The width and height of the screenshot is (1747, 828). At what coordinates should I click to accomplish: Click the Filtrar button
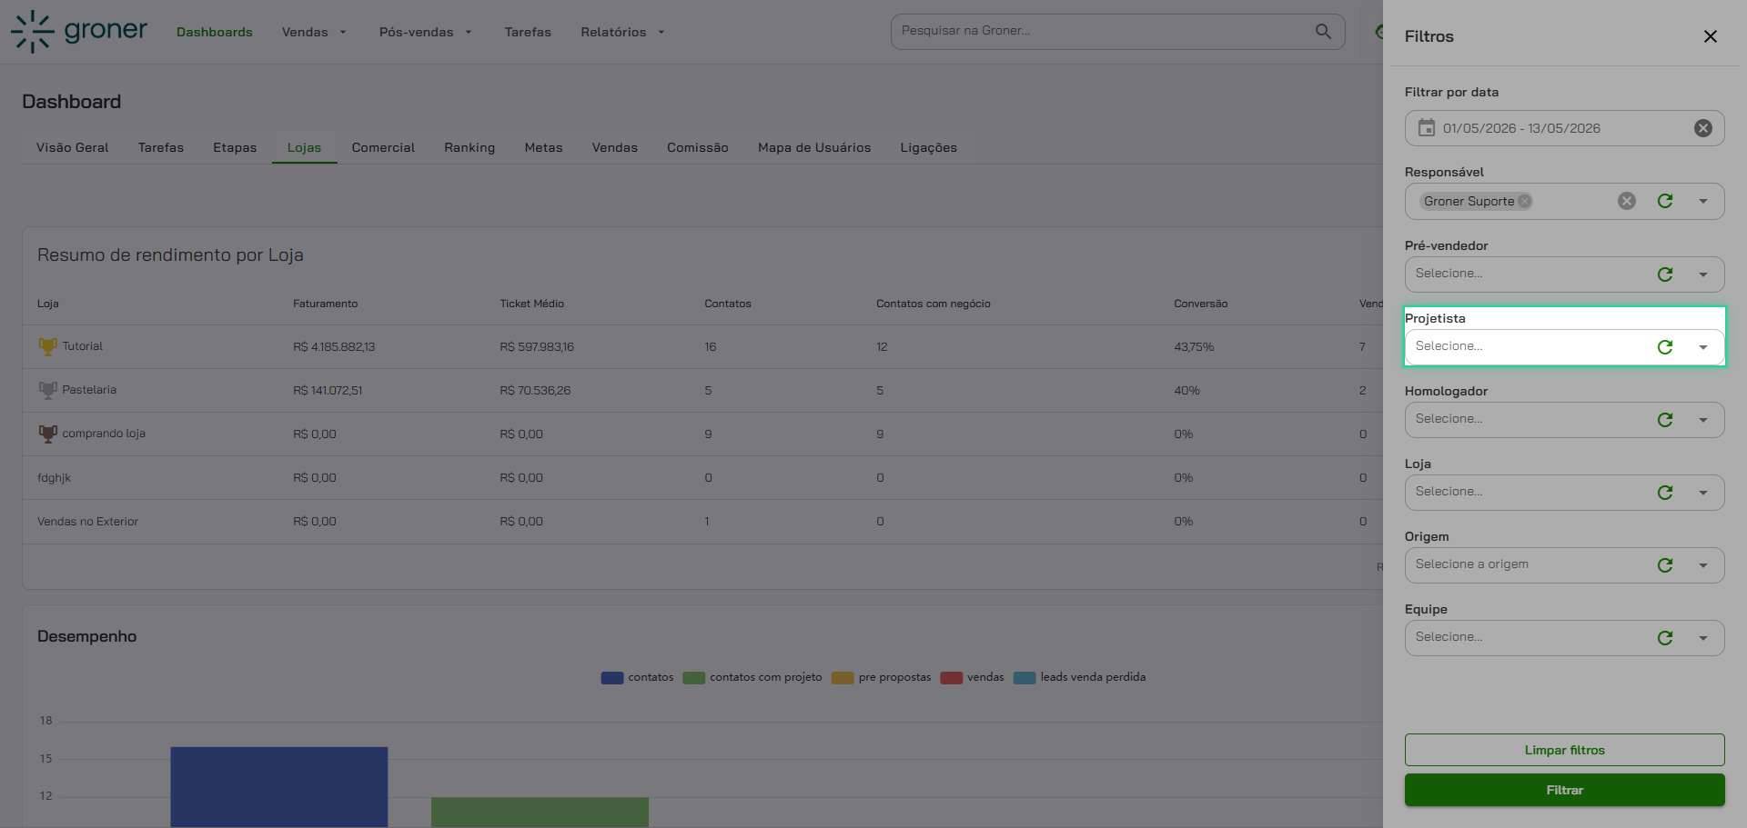pyautogui.click(x=1564, y=790)
